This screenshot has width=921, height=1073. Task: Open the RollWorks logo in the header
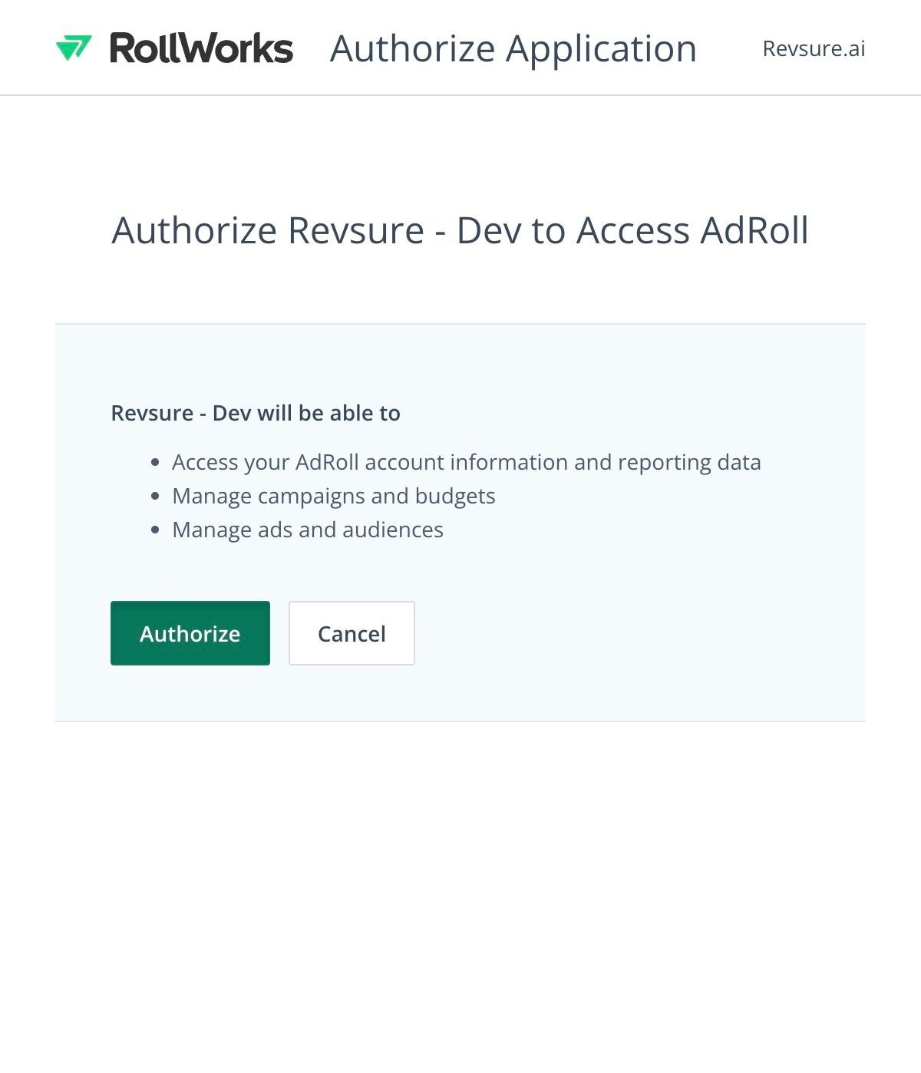(174, 48)
